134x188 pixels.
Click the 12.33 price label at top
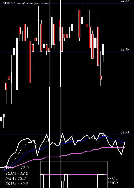point(125,1)
